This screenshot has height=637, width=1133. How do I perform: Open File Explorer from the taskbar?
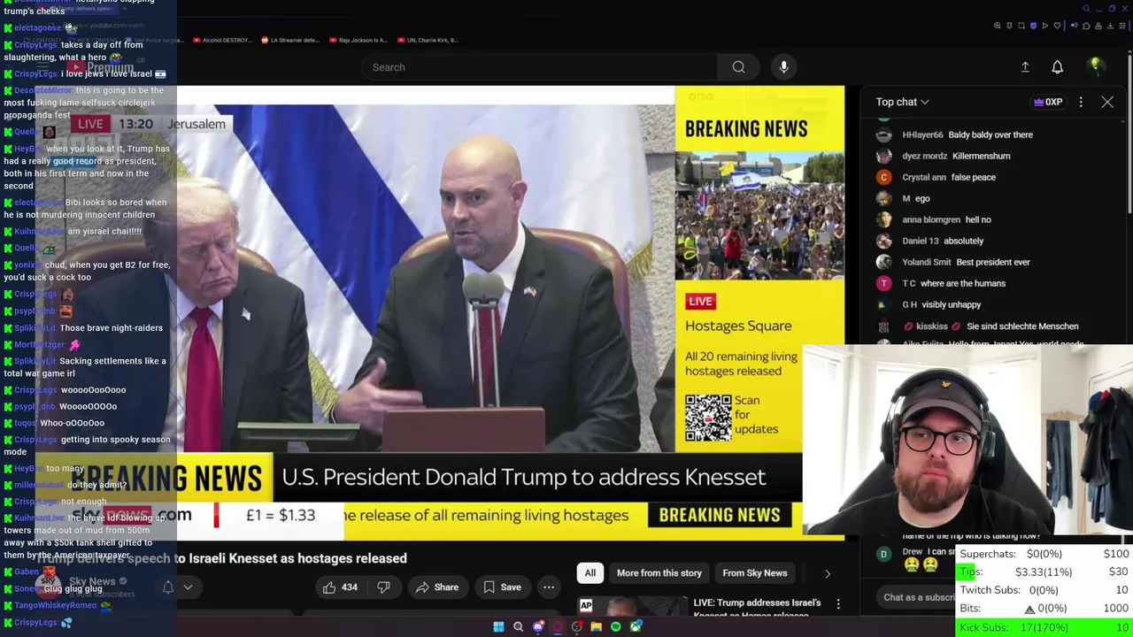[597, 626]
